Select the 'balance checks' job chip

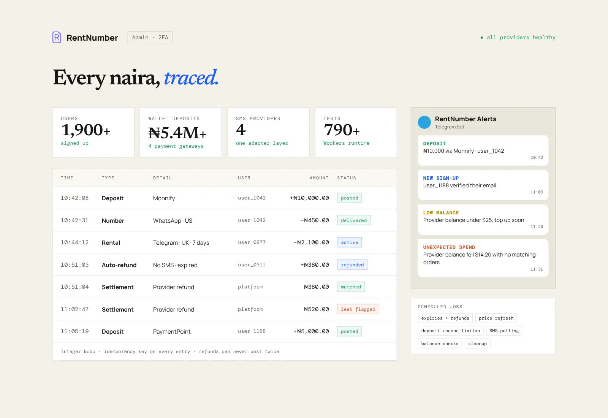[x=440, y=344]
